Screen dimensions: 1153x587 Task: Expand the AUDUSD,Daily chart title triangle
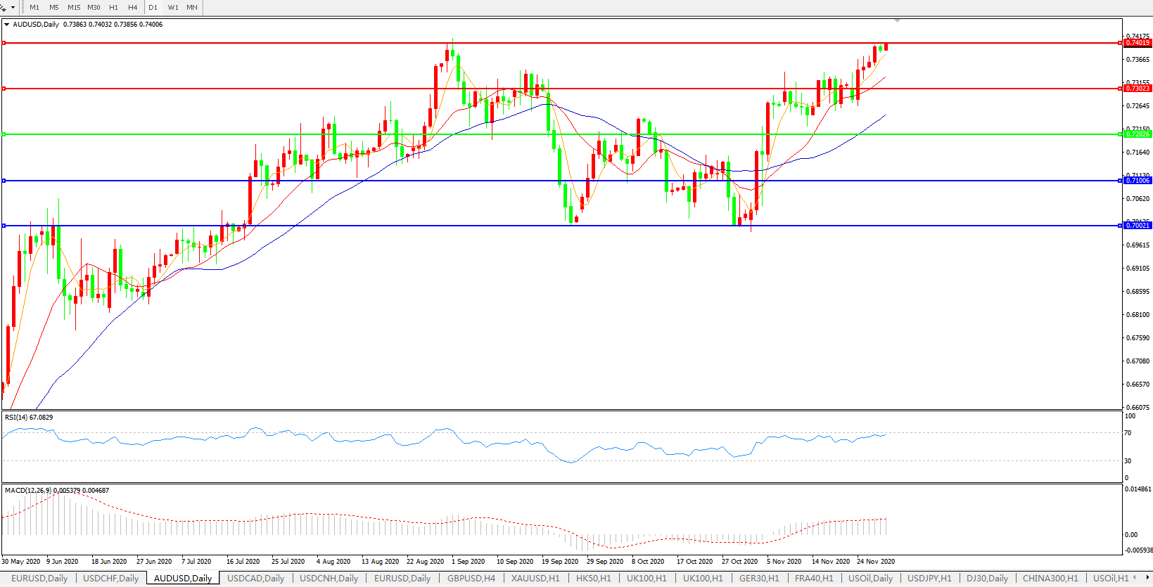[x=7, y=25]
